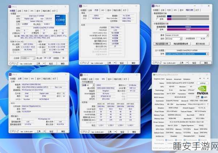The width and height of the screenshot is (218, 153).
Task: Expand 工具 arrow in mainboard window
Action: click(44, 131)
